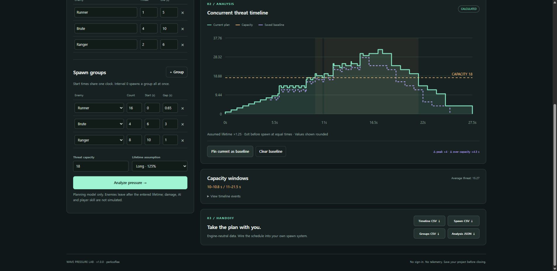Edit the Ranger group count field
This screenshot has height=271, width=557.
click(134, 140)
